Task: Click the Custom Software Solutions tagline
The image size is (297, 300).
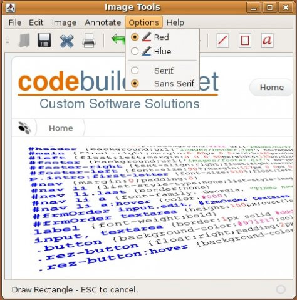Action: [120, 104]
